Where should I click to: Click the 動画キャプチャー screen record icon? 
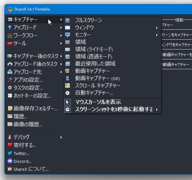68,71
